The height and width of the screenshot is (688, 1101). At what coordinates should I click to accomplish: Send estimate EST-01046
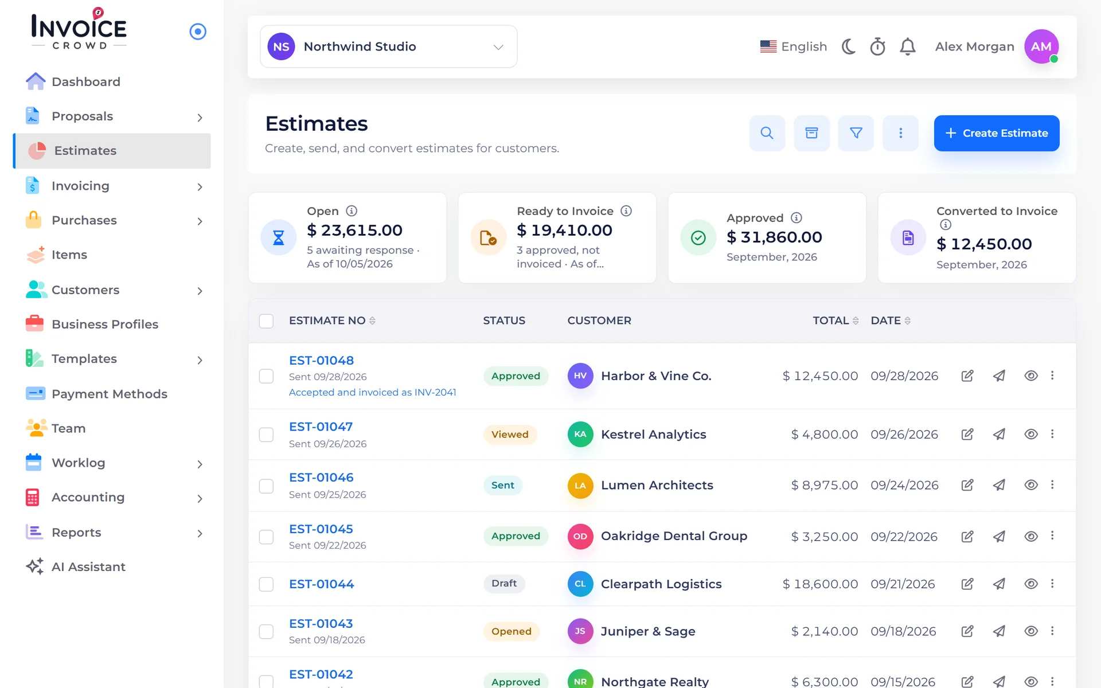[x=999, y=485]
